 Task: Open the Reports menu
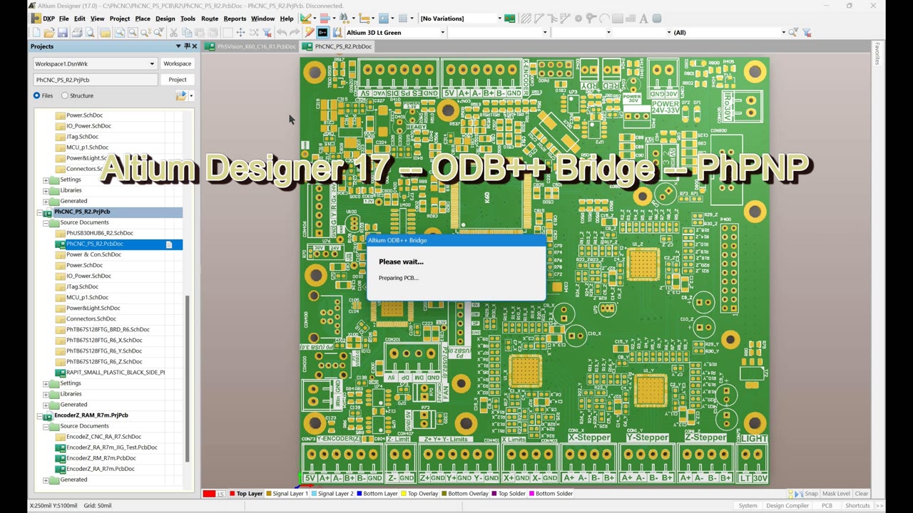235,19
